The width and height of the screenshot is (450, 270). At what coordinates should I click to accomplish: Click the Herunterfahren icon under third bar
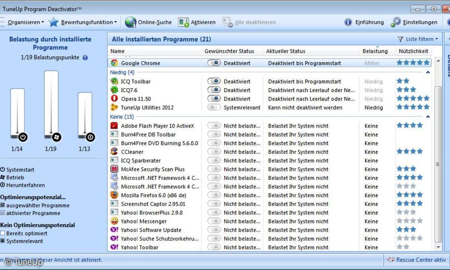point(90,137)
